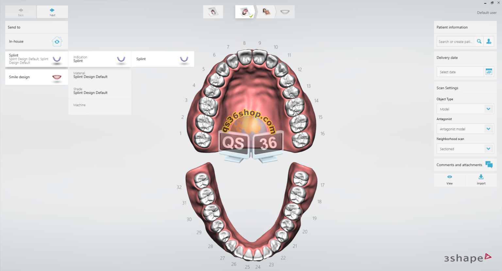Create a new patient with the add-person icon
502x271 pixels.
489,41
